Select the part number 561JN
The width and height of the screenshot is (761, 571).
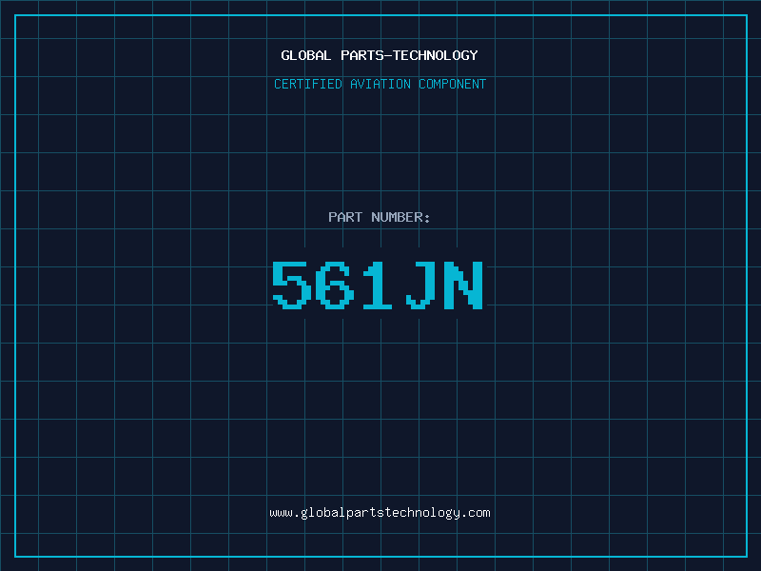[x=378, y=285]
